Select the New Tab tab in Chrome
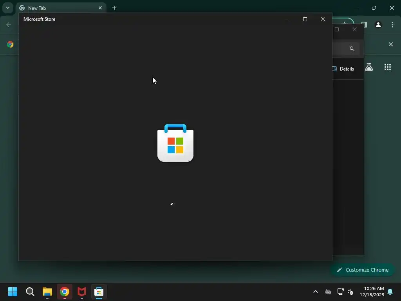Image resolution: width=401 pixels, height=301 pixels. tap(60, 8)
